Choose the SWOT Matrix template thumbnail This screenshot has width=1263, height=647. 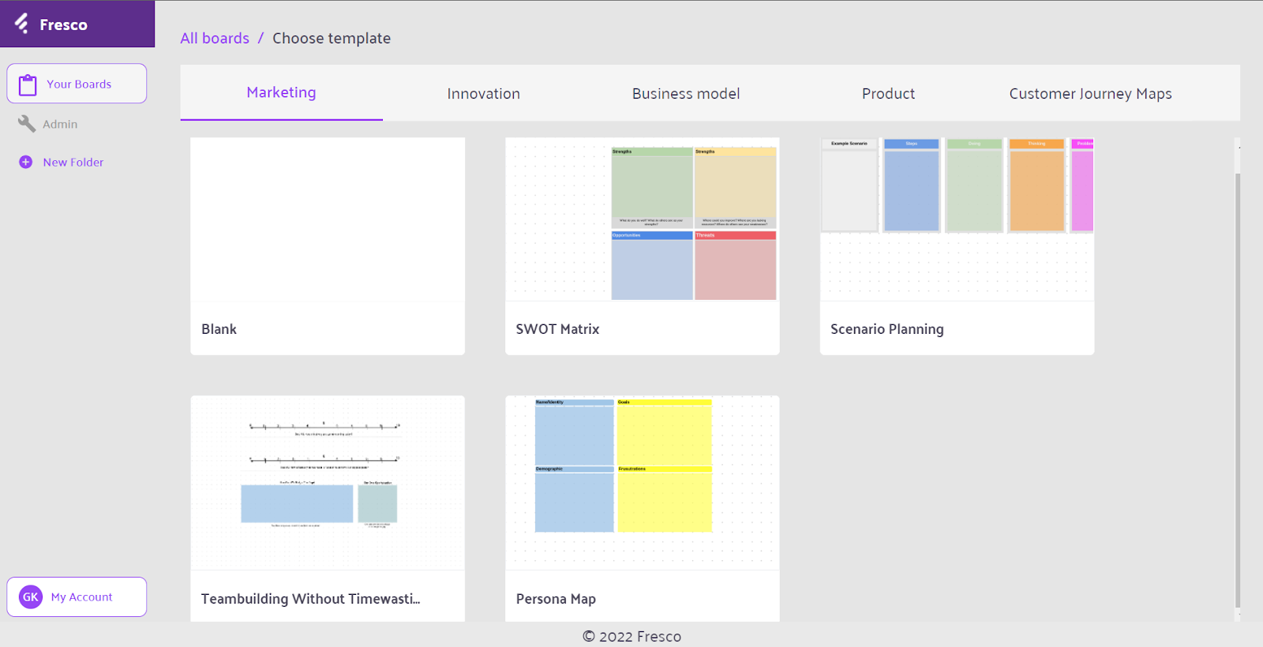pyautogui.click(x=643, y=219)
